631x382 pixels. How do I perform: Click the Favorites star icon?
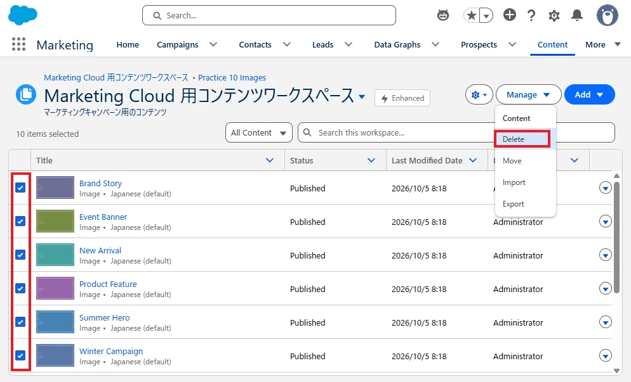(472, 16)
